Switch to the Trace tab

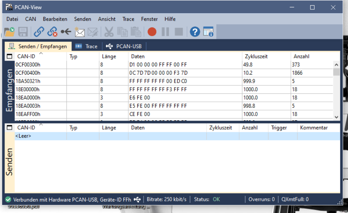(87, 46)
